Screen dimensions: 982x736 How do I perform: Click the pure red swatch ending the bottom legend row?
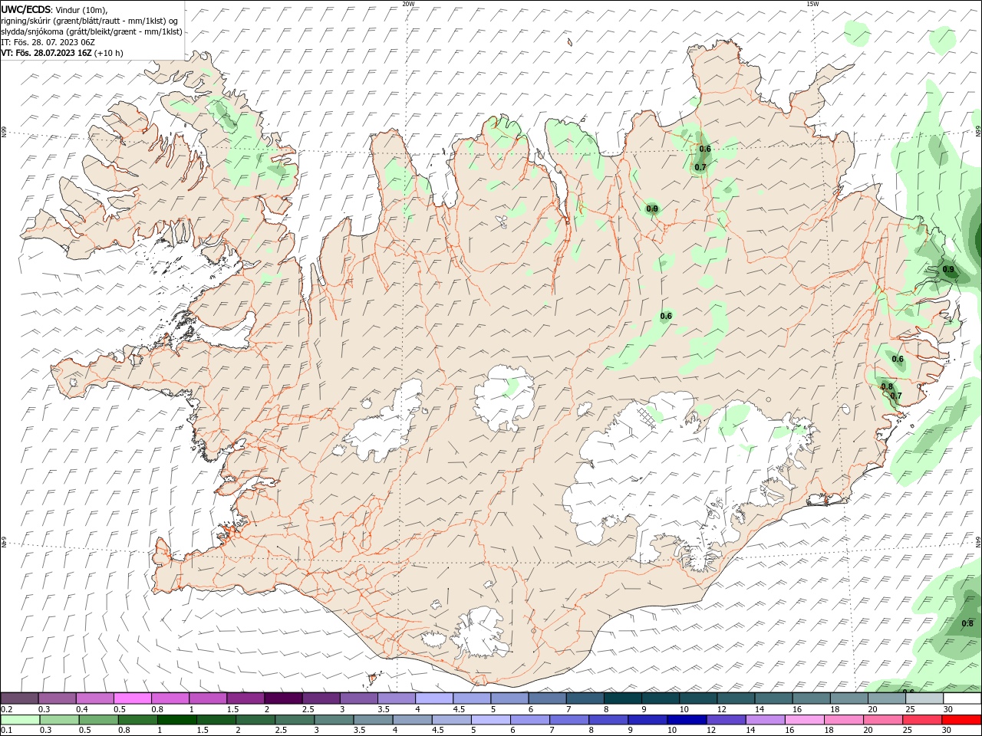coord(962,720)
